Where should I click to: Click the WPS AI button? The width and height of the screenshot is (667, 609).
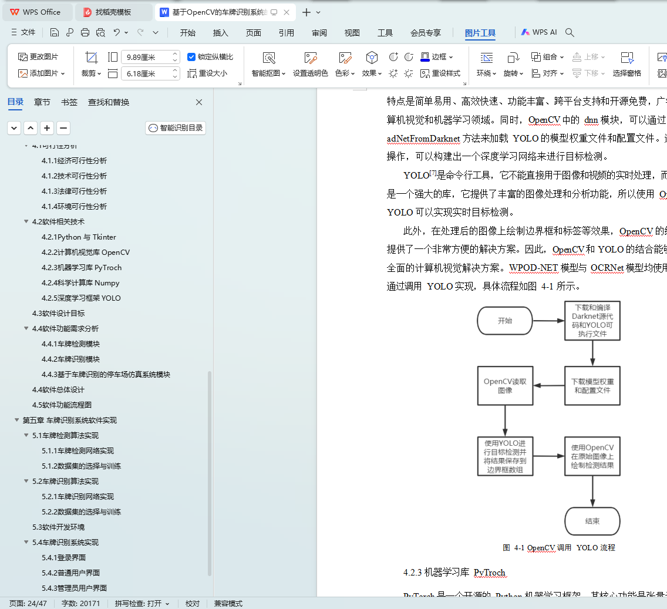pyautogui.click(x=539, y=32)
